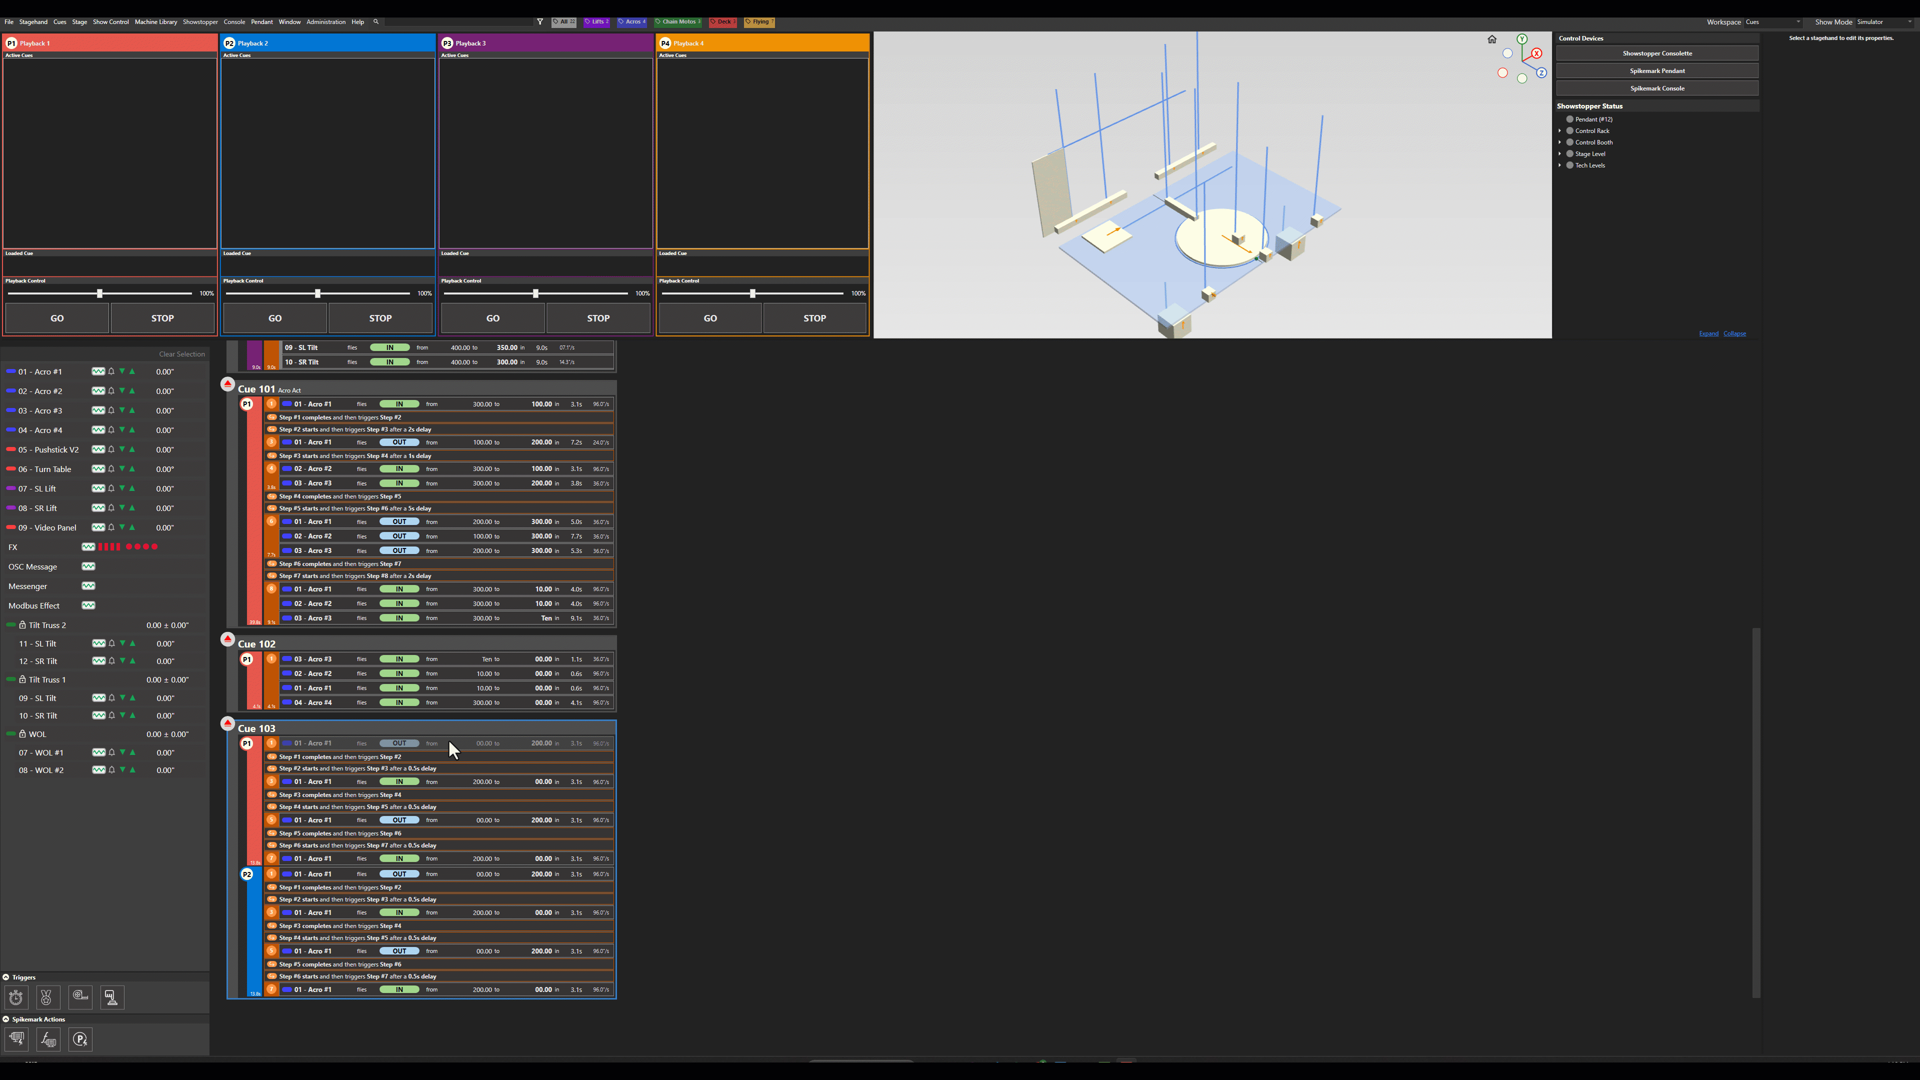Click green down arrow for 03 - Acro #3
Screen dimensions: 1920x1080
pyautogui.click(x=122, y=410)
